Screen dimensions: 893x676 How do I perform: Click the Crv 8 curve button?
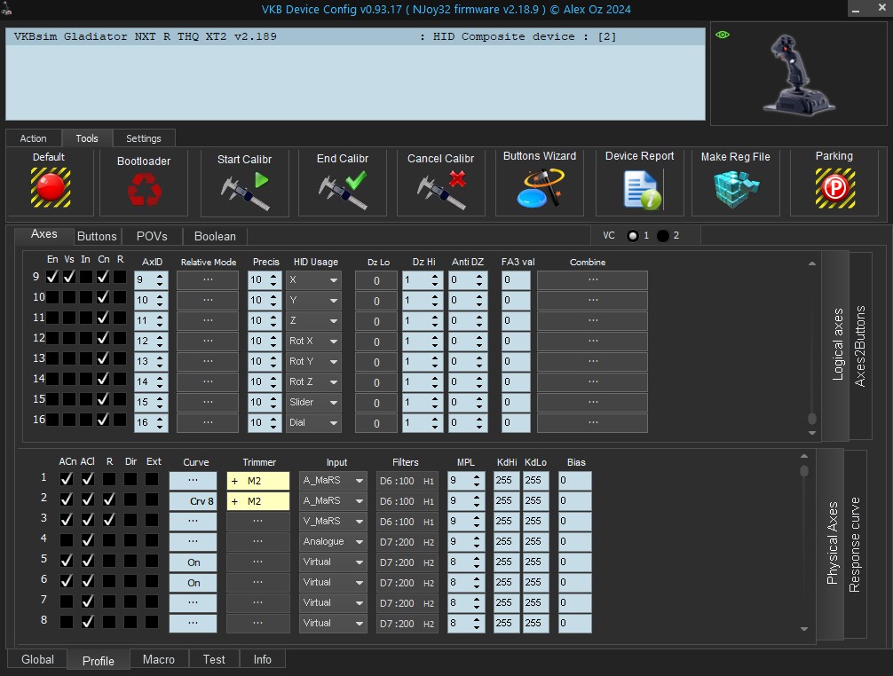pyautogui.click(x=193, y=501)
